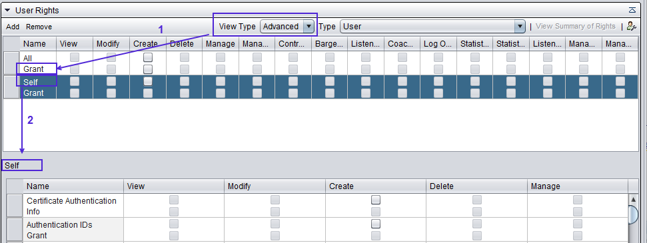Viewport: 647px width, 243px height.
Task: Click the user rights icon beside View Summary
Action: [631, 27]
